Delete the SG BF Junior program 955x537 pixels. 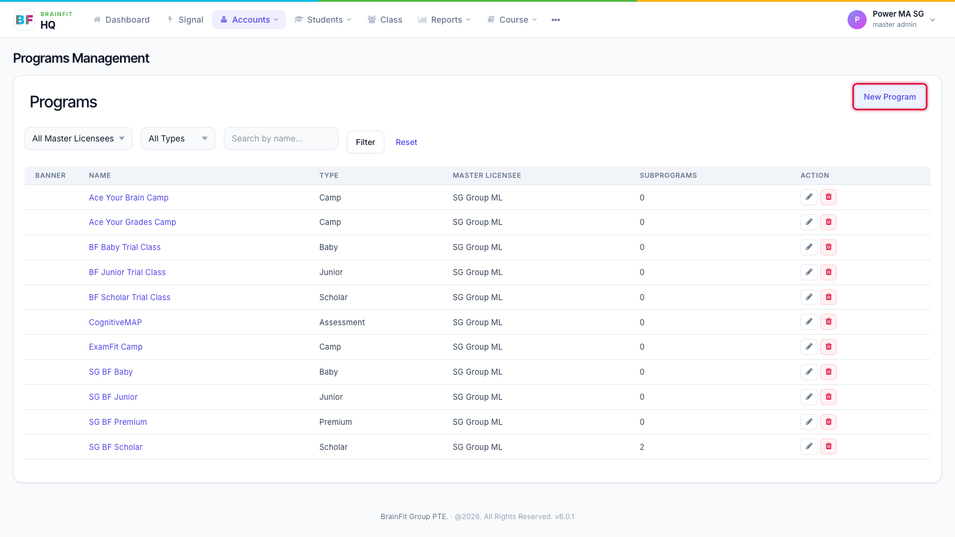click(x=828, y=397)
